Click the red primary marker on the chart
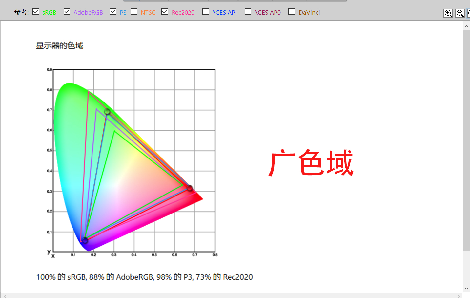470x298 pixels. (190, 188)
